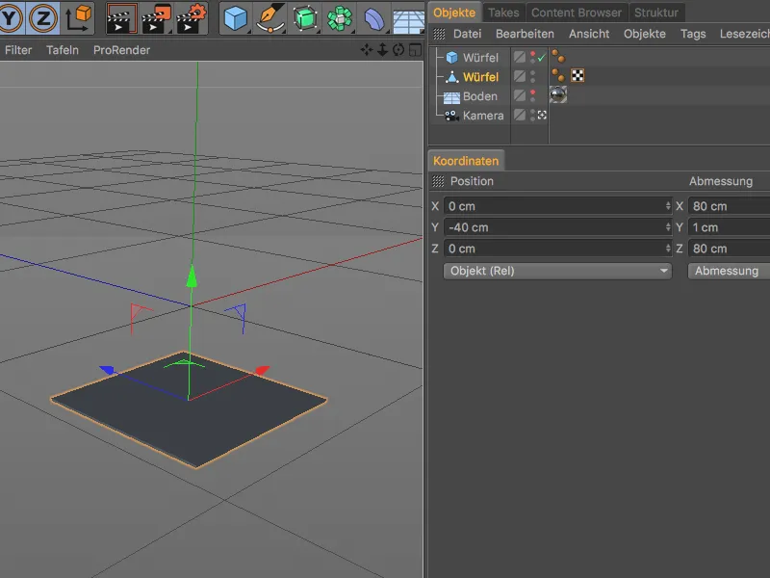Click the viewport zoom camera icon
Image resolution: width=770 pixels, height=578 pixels.
pyautogui.click(x=382, y=50)
